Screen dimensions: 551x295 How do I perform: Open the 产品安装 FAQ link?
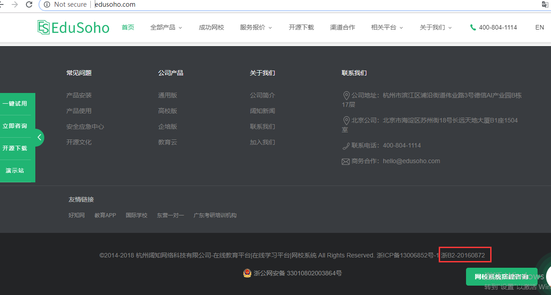pos(79,95)
